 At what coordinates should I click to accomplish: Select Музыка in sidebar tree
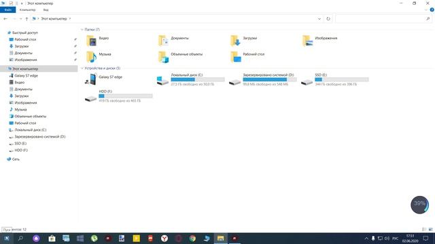click(x=20, y=110)
